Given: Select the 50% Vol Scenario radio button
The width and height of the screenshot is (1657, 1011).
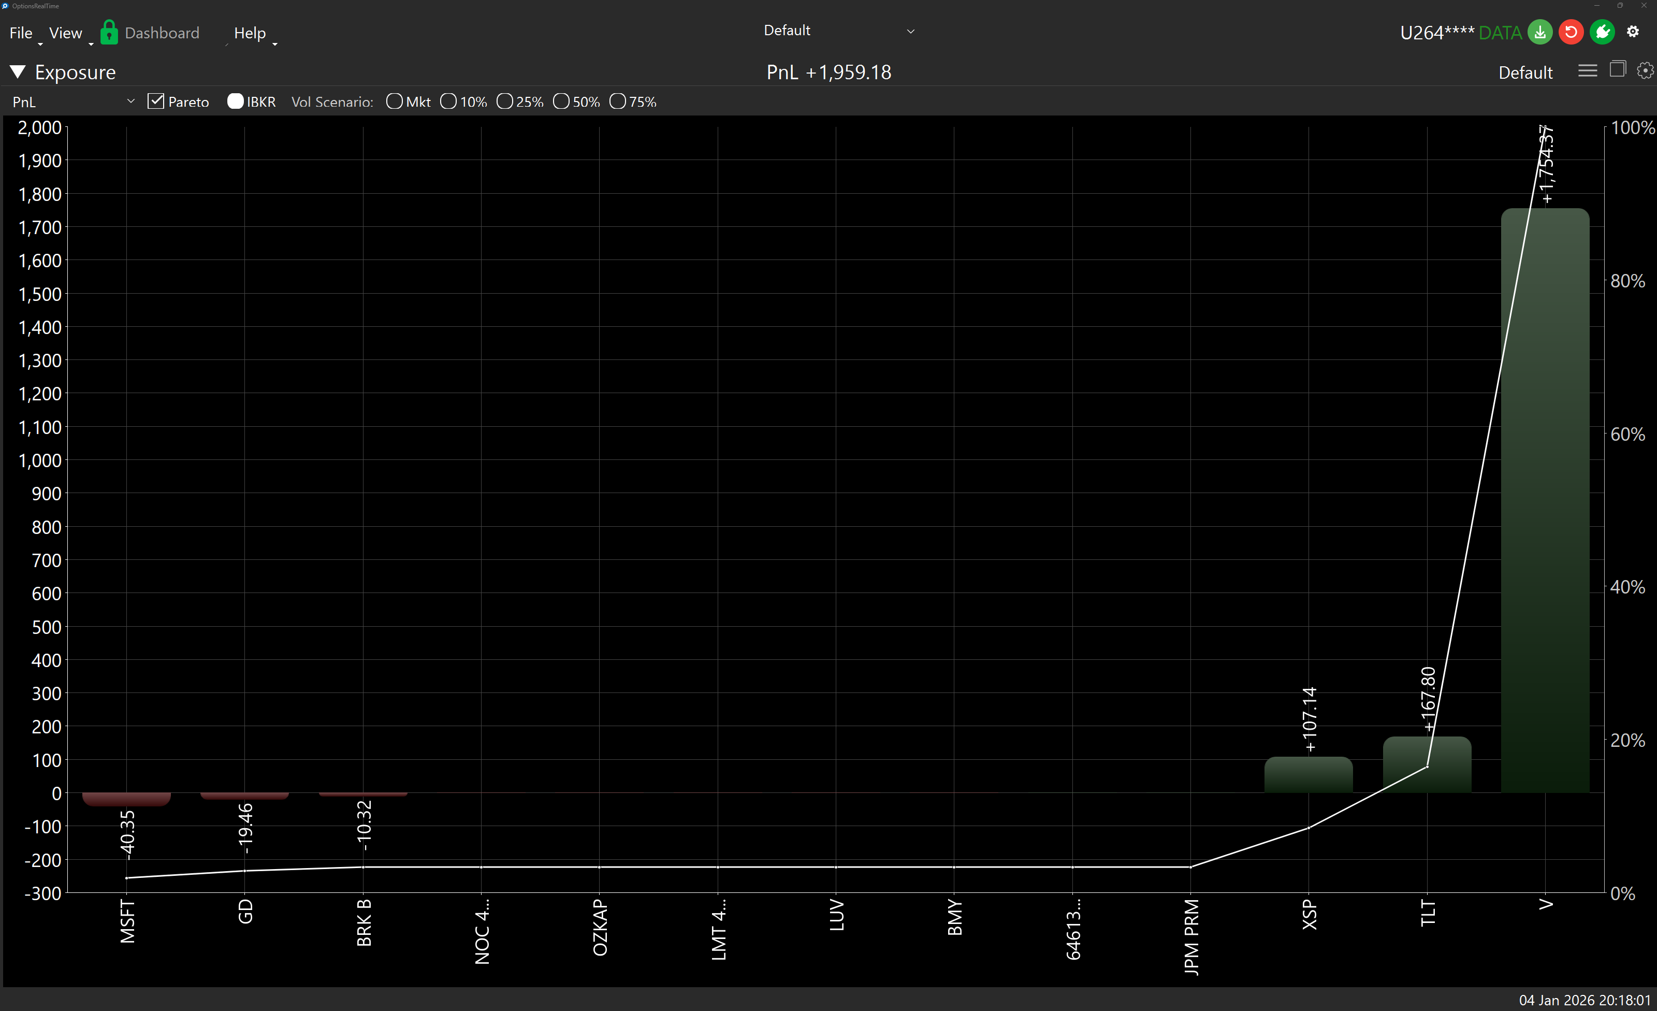Looking at the screenshot, I should point(562,101).
